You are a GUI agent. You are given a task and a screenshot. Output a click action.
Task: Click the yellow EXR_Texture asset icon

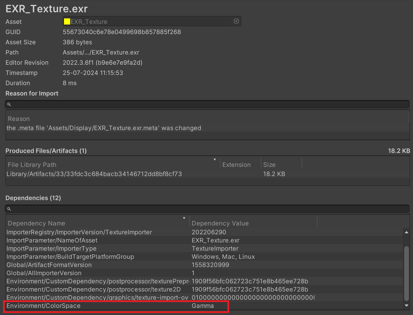67,21
